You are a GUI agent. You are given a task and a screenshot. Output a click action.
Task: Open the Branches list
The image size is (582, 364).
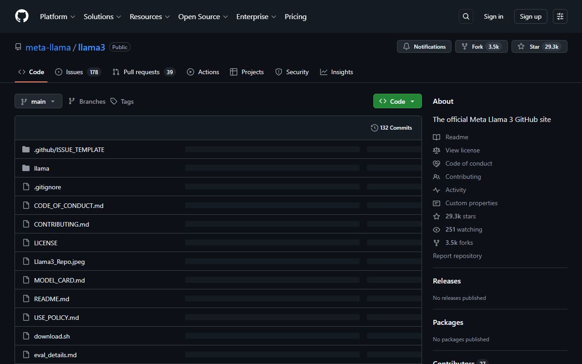point(87,101)
